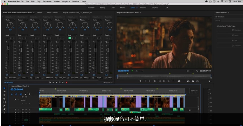243x126 pixels.
Task: Open the Sequence menu
Action: click(47, 1)
